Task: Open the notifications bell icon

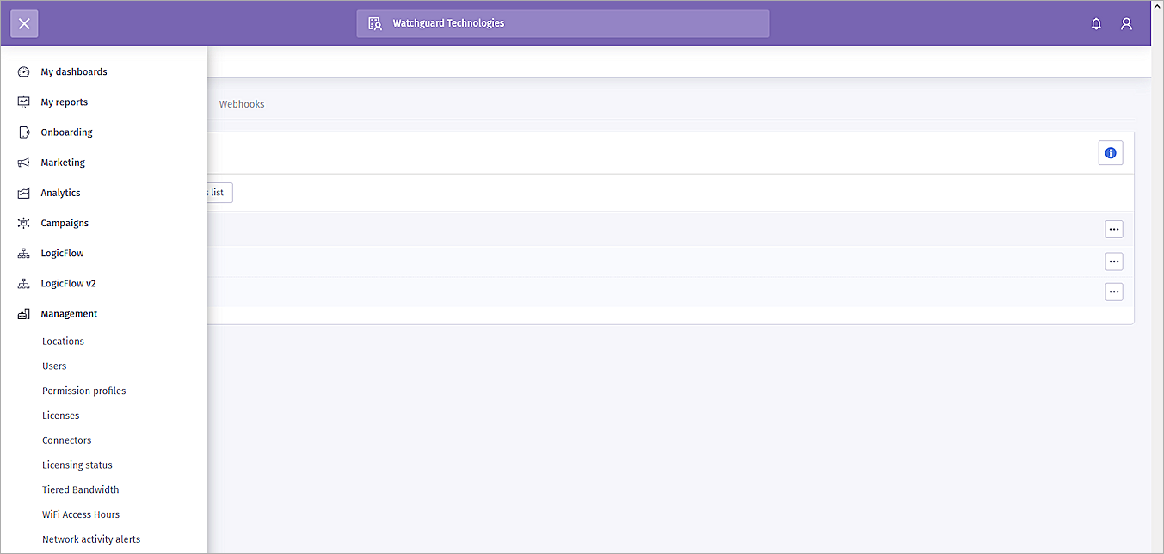Action: pyautogui.click(x=1096, y=23)
